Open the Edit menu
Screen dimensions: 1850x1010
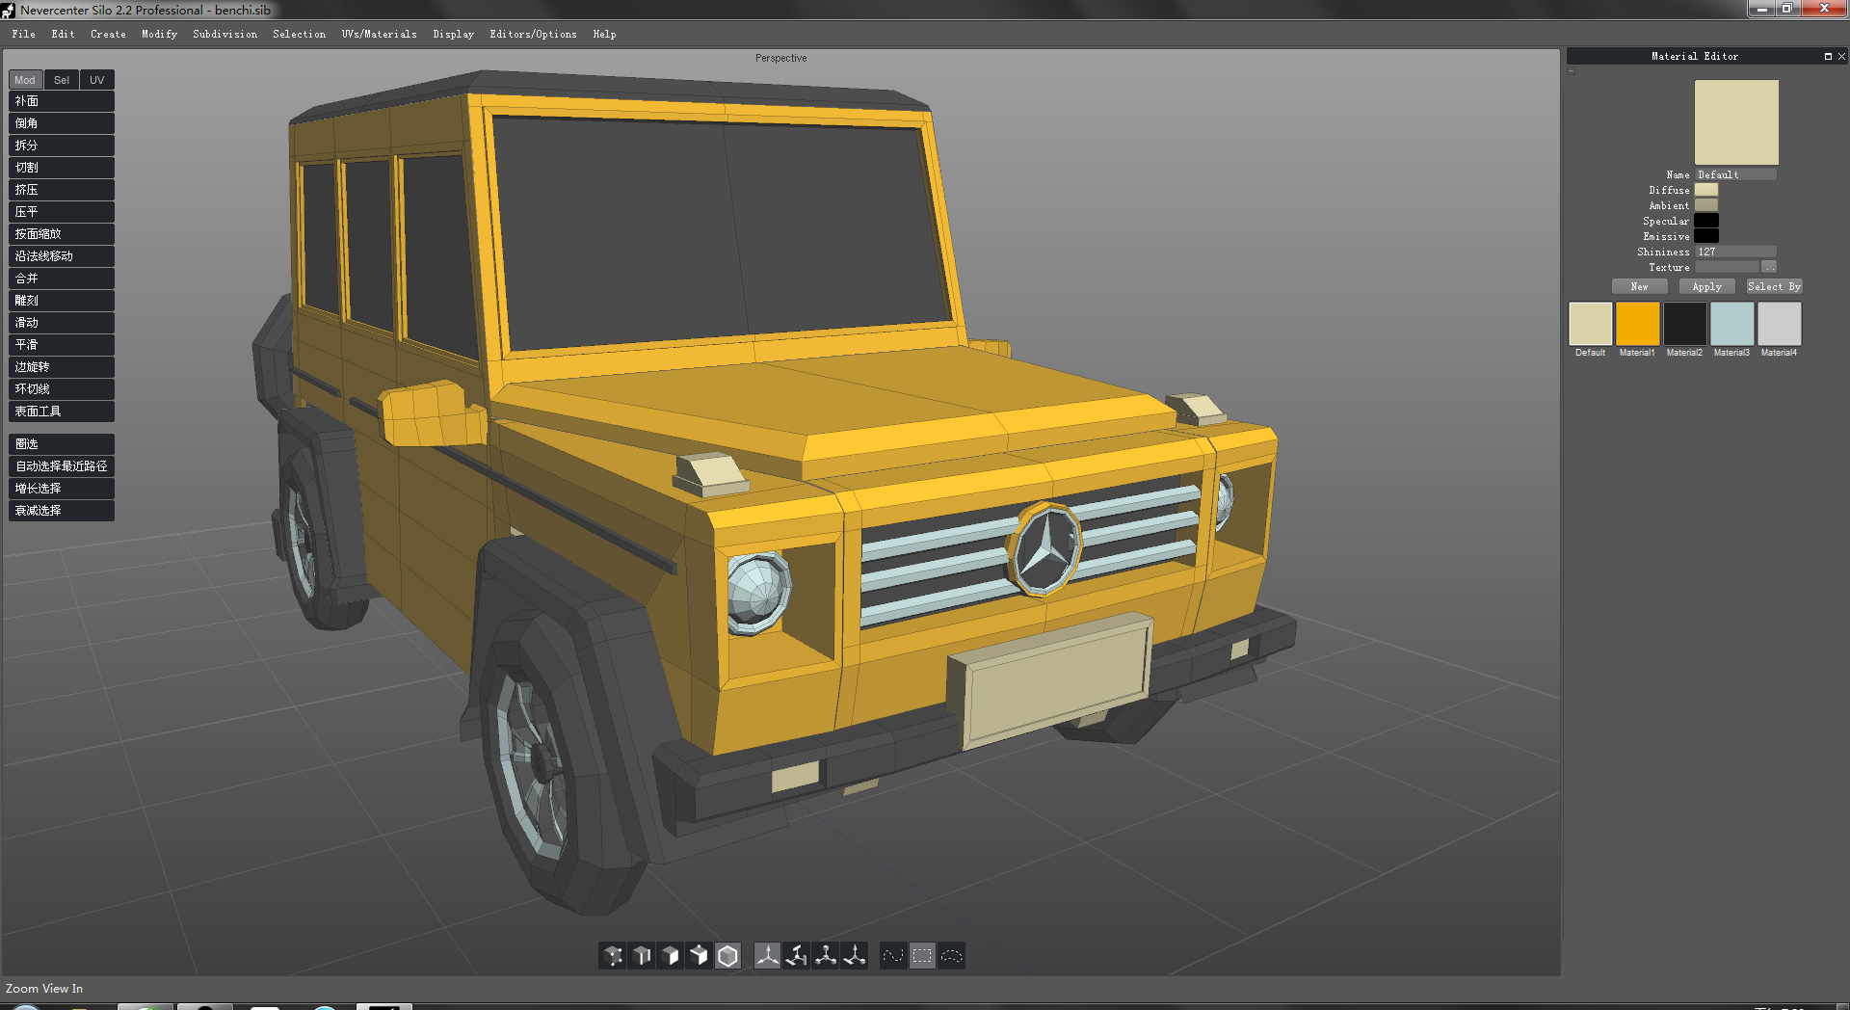[63, 34]
